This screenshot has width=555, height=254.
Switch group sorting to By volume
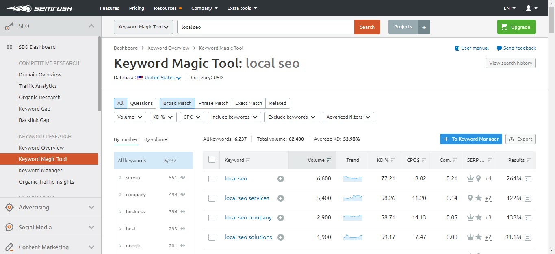[156, 139]
